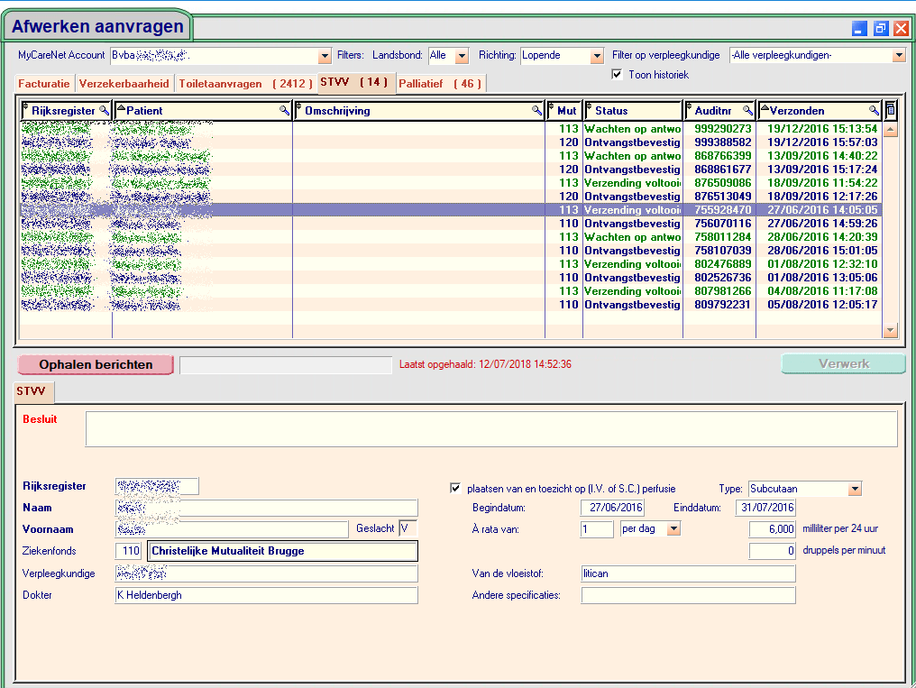The height and width of the screenshot is (688, 916).
Task: Select the row sent 13/09/2016 14:40:22
Action: 451,156
